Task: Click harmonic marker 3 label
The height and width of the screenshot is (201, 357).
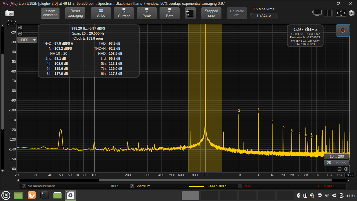Action: pyautogui.click(x=259, y=110)
